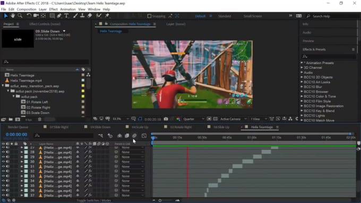Screen dimensions: 361x203
Task: Open parent dropdown for layer 30
Action: 132,162
